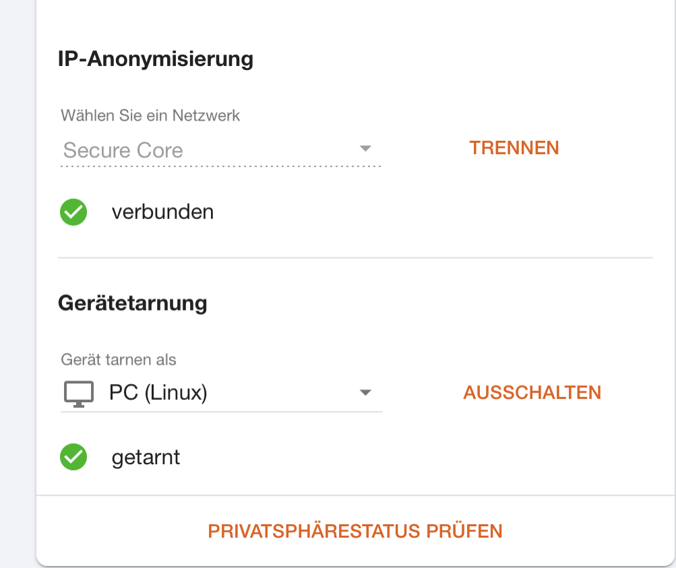The width and height of the screenshot is (676, 568).
Task: Click the Gerätetarnung heading
Action: (133, 303)
